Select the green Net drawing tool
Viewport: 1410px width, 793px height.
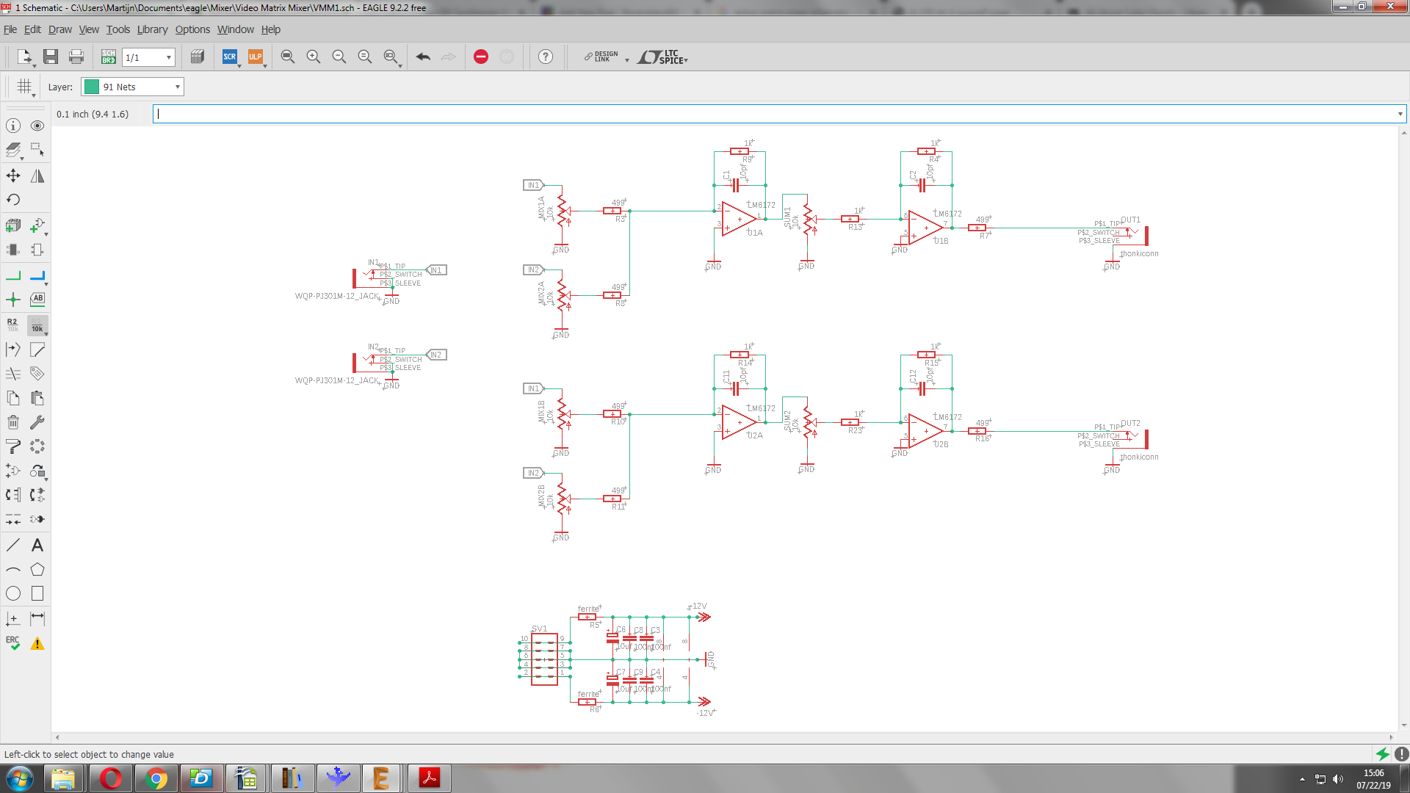click(13, 276)
